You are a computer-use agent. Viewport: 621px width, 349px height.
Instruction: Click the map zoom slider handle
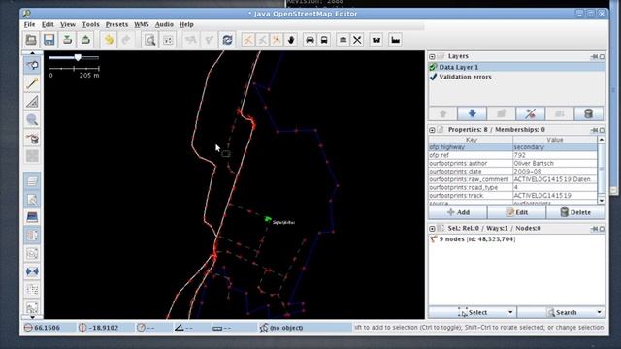tap(78, 57)
